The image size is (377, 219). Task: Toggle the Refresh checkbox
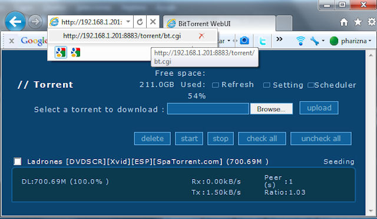[x=216, y=85]
